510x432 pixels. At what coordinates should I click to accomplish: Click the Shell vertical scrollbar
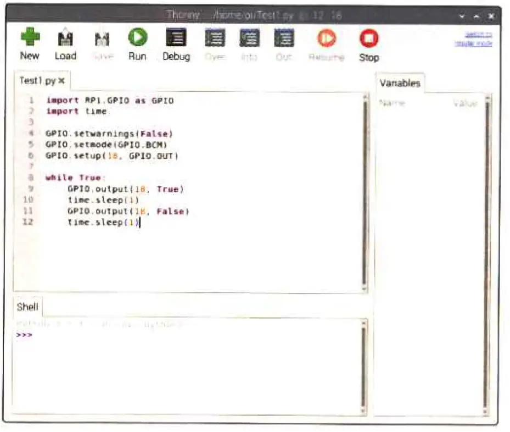pyautogui.click(x=363, y=366)
